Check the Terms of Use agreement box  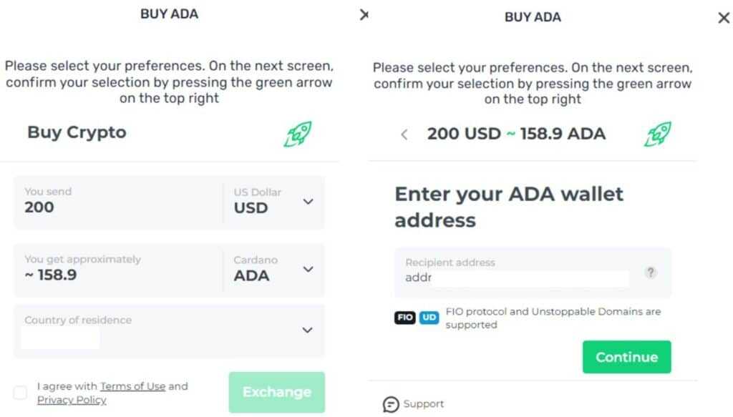[21, 392]
